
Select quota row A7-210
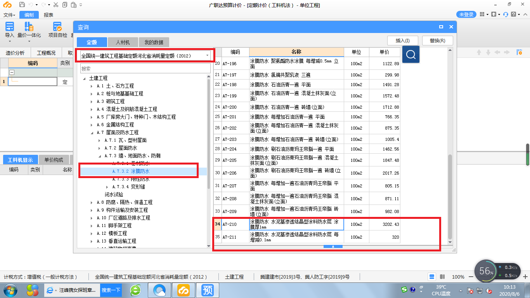(307, 224)
